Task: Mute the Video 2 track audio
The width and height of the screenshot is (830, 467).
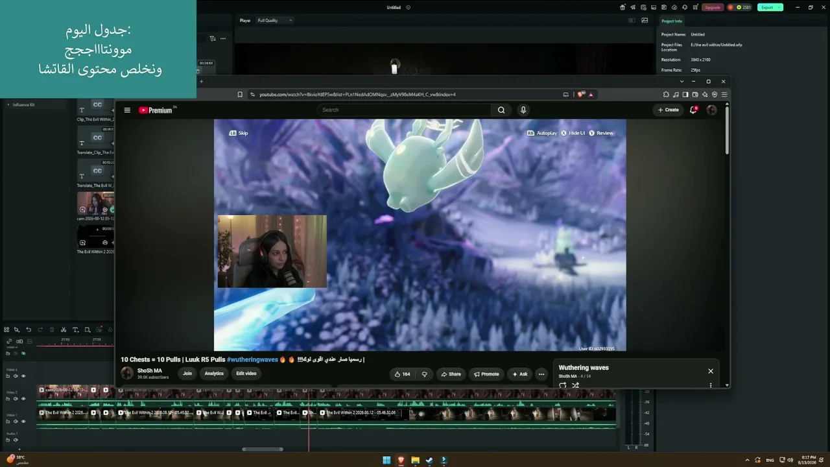Action: pyautogui.click(x=16, y=399)
